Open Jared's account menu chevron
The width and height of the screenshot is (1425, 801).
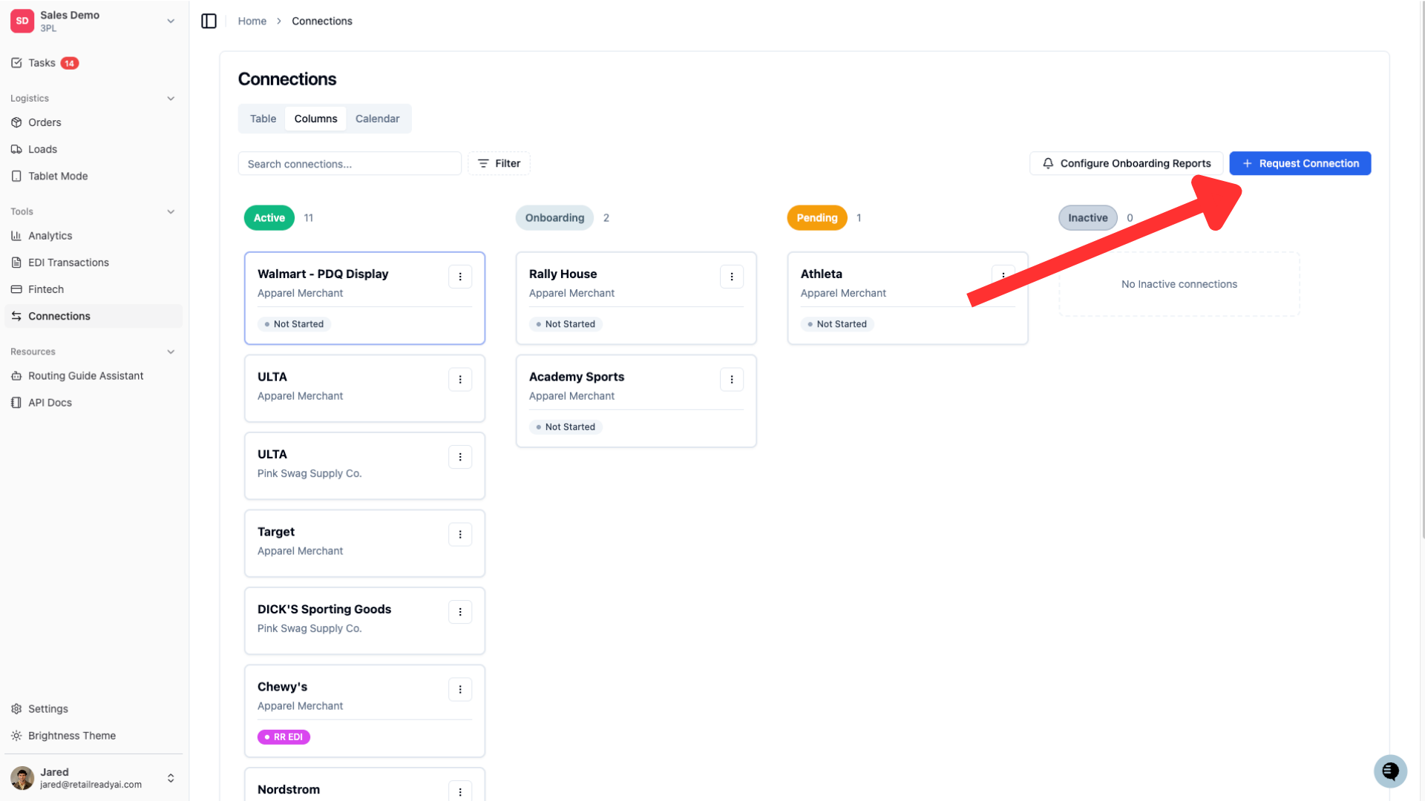pos(171,778)
